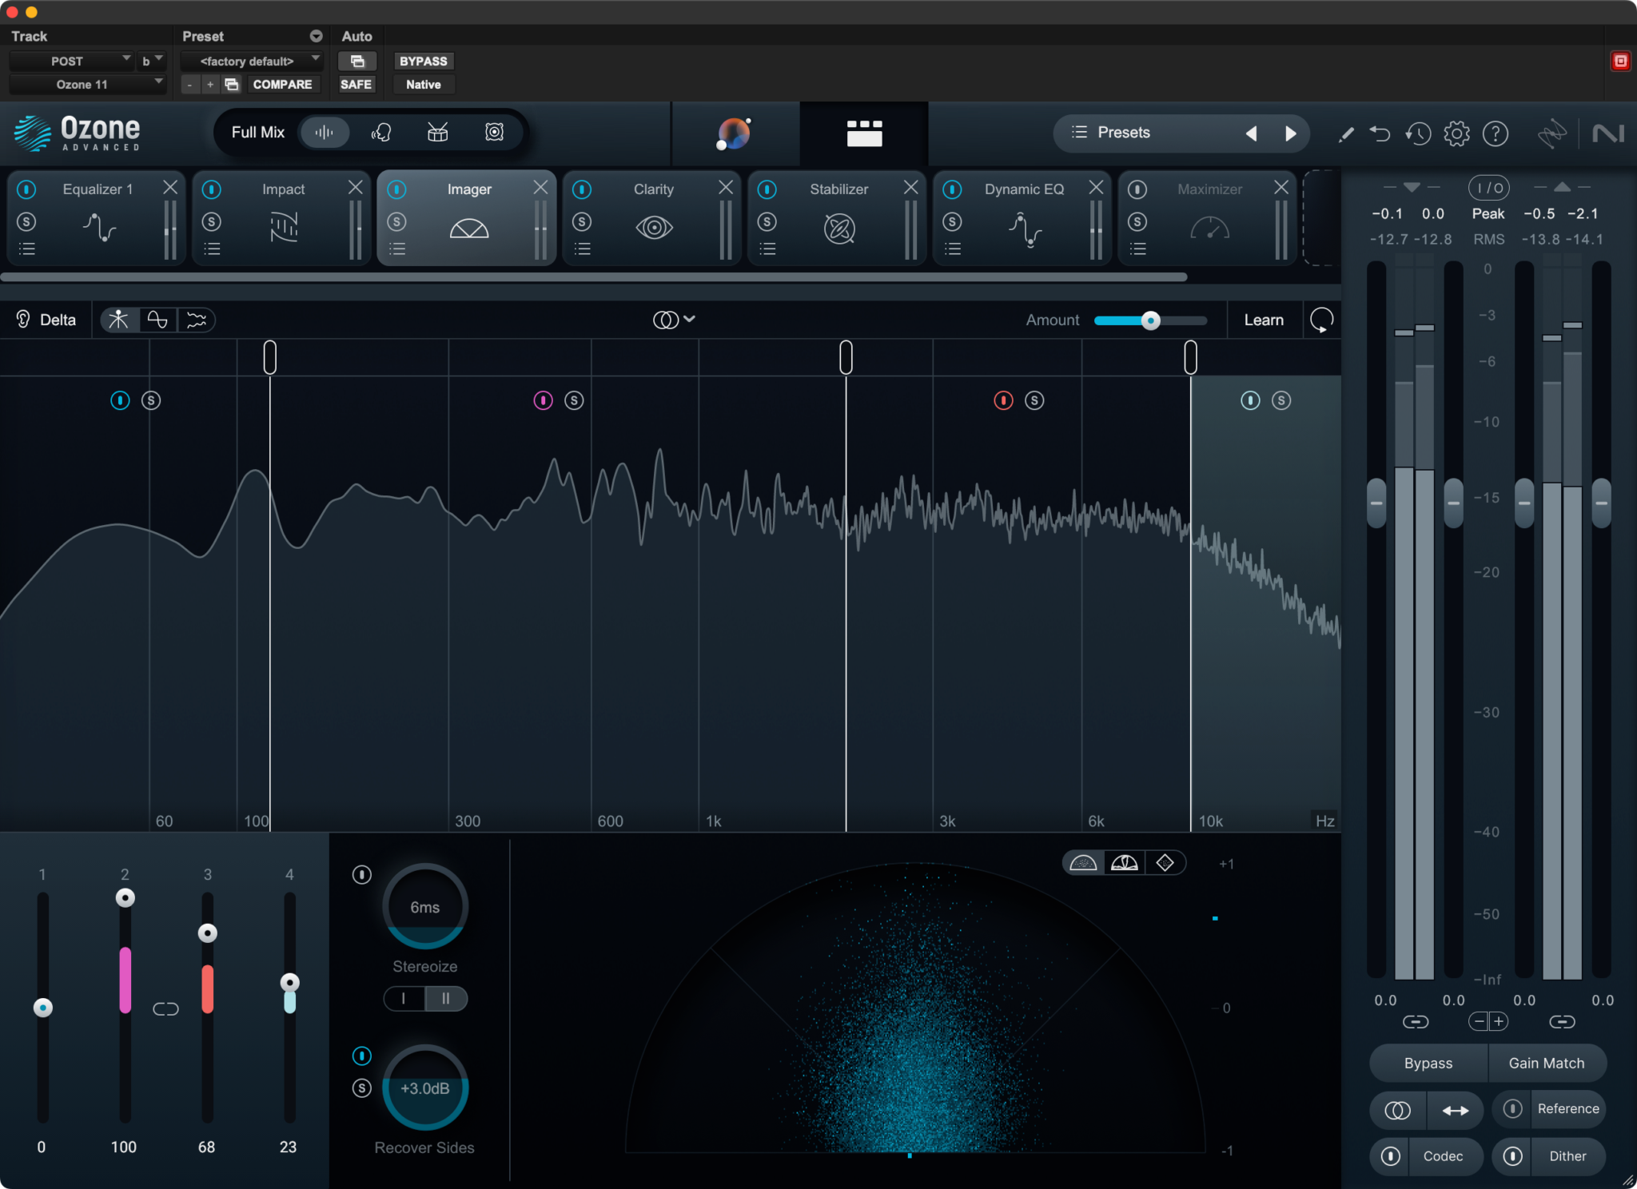
Task: Enable Gain Match
Action: (1545, 1063)
